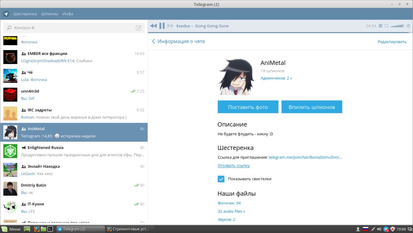Skip to the next track
The width and height of the screenshot is (413, 233).
point(170,26)
